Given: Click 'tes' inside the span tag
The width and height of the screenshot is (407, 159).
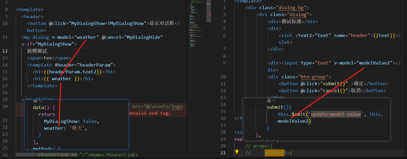Looking at the screenshot, I should pyautogui.click(x=48, y=58).
